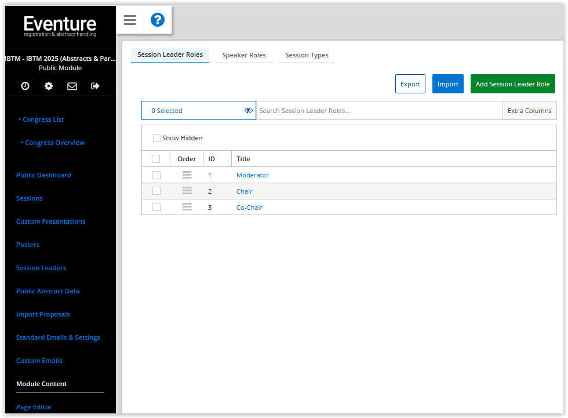Viewport: 568px width, 418px height.
Task: Open Custom Emails in sidebar
Action: click(x=39, y=361)
